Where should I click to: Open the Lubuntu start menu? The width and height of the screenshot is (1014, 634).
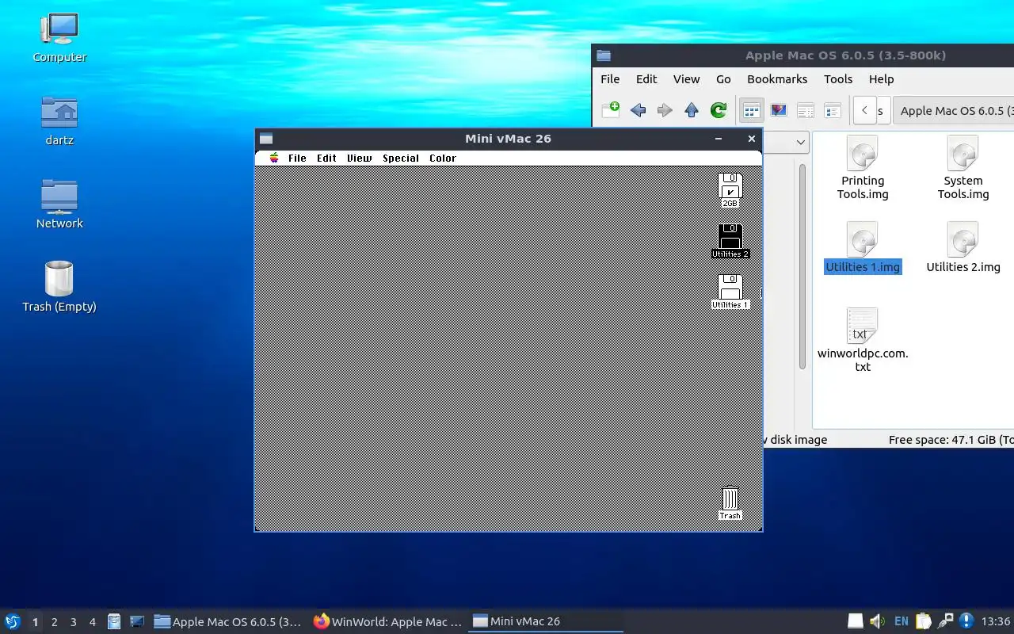[12, 621]
